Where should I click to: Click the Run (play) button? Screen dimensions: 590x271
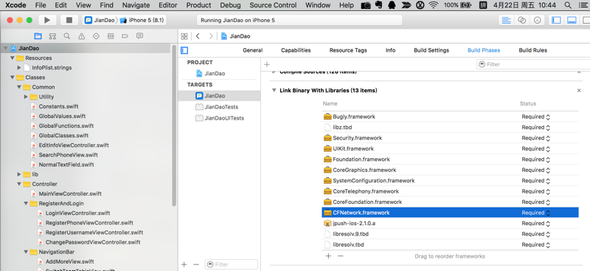[x=47, y=21]
